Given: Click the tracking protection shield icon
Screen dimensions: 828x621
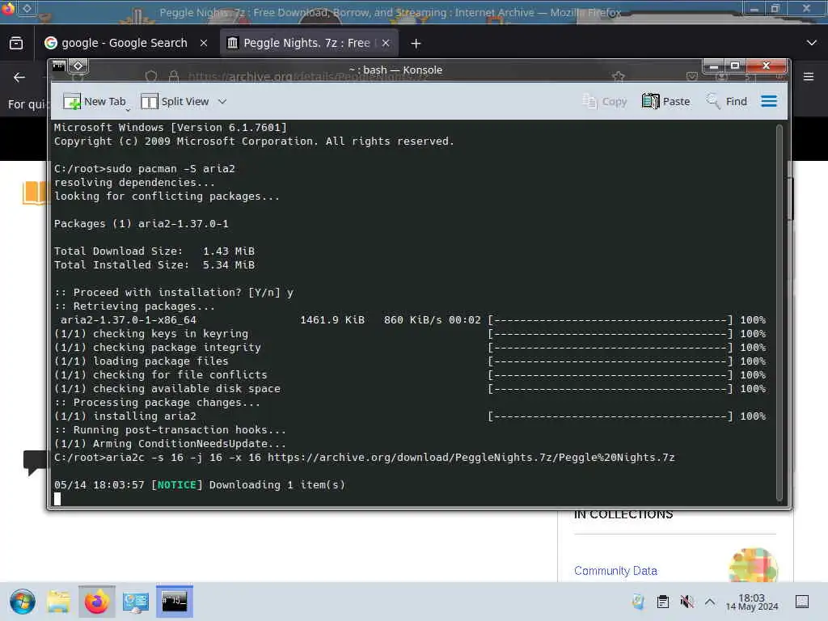Looking at the screenshot, I should [151, 77].
